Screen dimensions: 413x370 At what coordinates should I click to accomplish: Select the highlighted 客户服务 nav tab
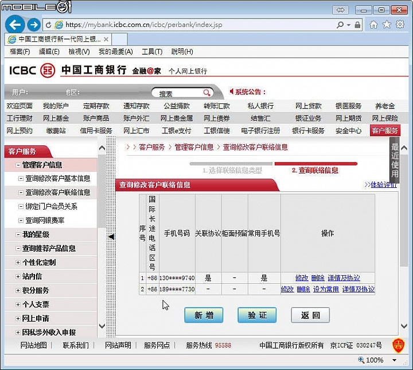385,130
